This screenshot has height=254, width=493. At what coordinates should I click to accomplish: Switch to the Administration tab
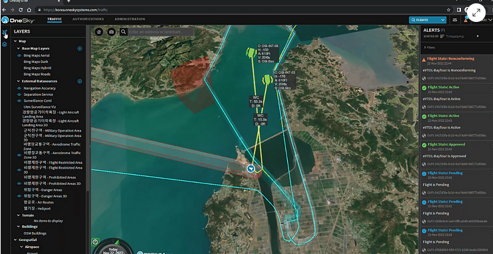[x=129, y=19]
